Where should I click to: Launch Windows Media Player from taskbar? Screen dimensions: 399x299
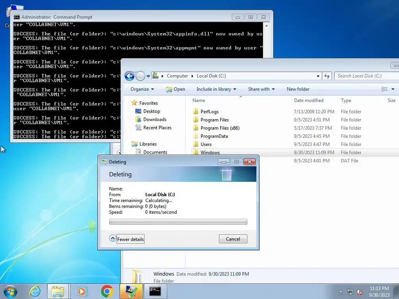point(82,291)
